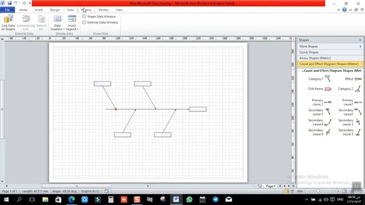
Task: Select the Category 1 shape master
Action: tap(319, 79)
